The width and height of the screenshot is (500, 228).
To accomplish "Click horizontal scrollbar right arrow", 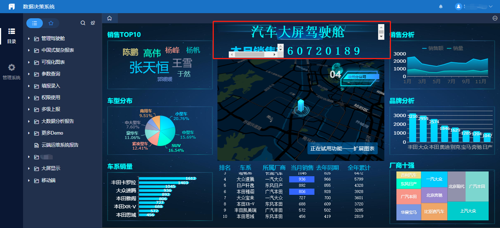I will pyautogui.click(x=275, y=54).
